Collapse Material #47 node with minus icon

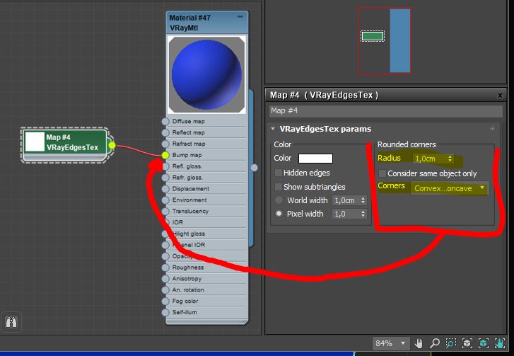[x=240, y=16]
